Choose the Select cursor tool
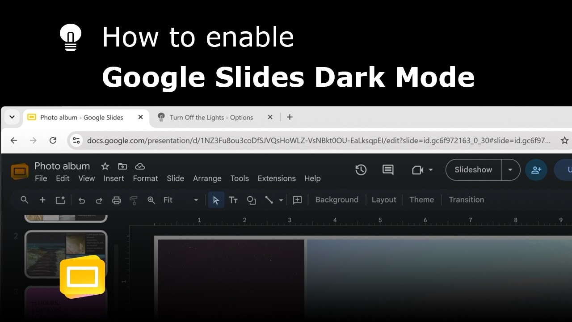 tap(216, 200)
